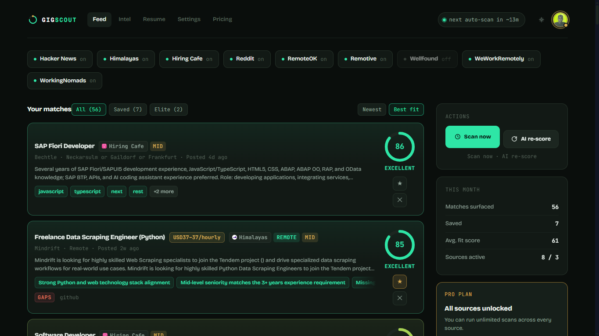Expand the +2 more tags
This screenshot has height=336, width=599.
(164, 191)
